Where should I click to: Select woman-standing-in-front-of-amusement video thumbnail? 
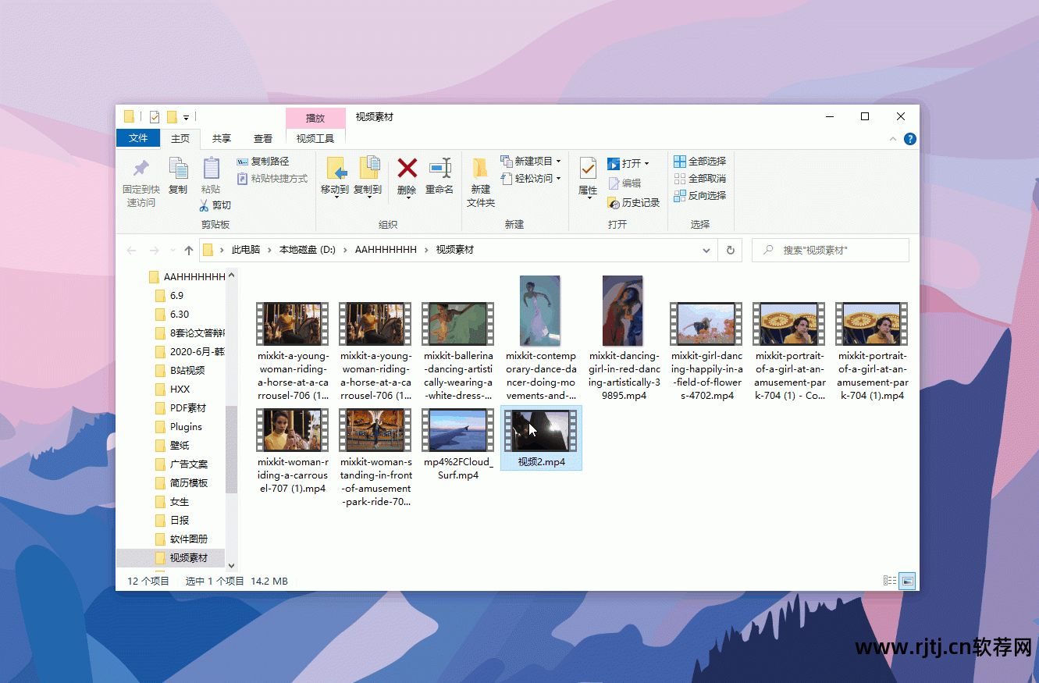tap(375, 430)
